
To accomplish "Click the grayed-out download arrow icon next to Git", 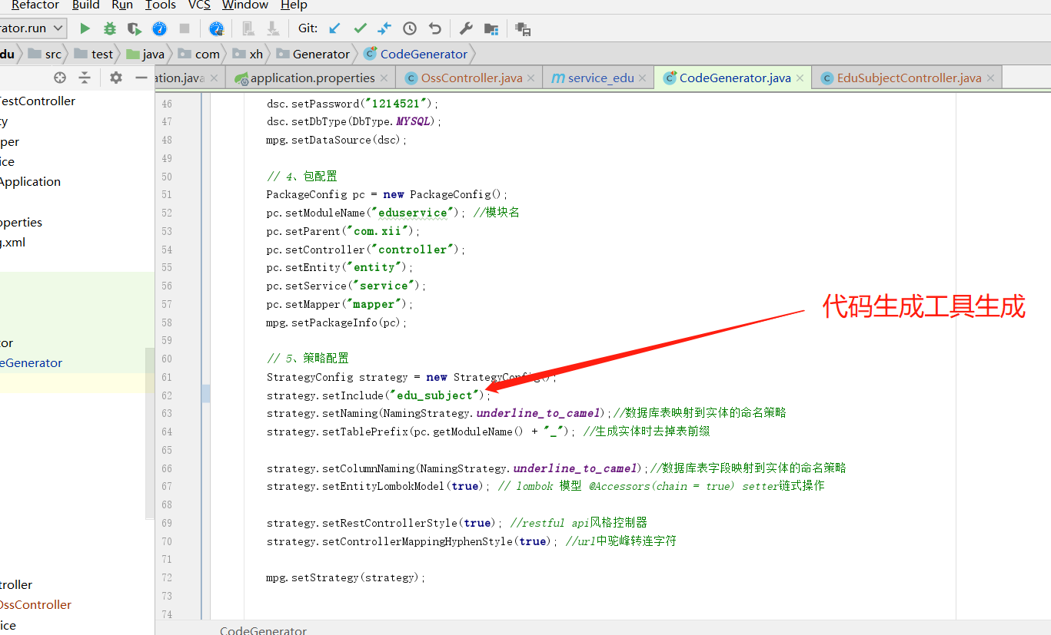I will click(x=272, y=28).
